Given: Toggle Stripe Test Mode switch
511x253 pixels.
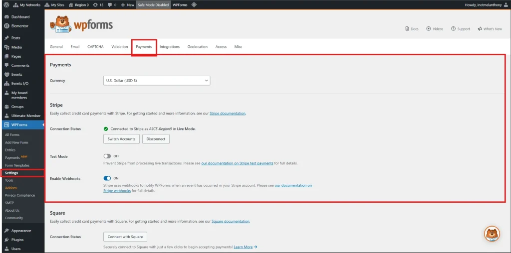Looking at the screenshot, I should (107, 156).
